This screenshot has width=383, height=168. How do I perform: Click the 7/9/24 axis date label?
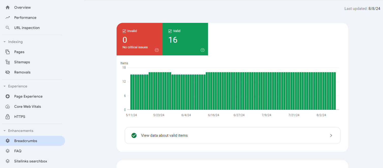click(x=266, y=115)
